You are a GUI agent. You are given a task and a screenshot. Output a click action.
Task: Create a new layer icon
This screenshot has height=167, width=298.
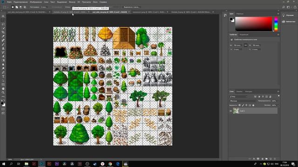[271, 159]
